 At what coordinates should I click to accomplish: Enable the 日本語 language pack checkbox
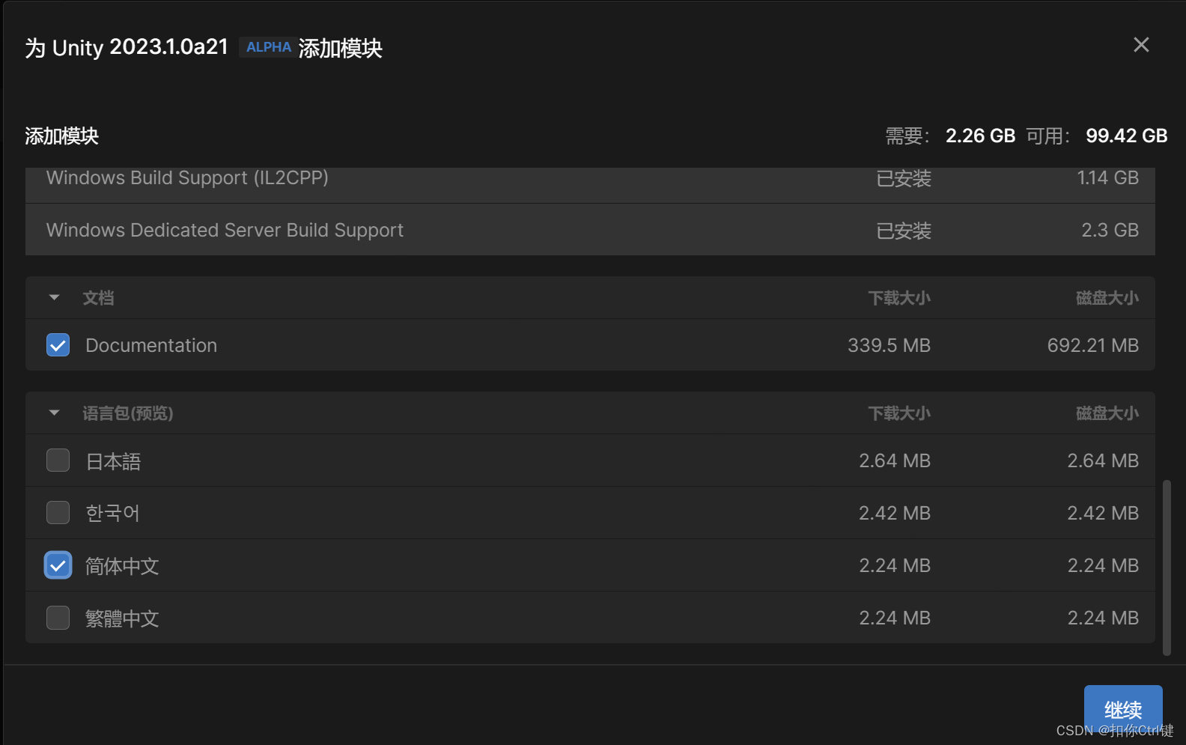pos(58,460)
